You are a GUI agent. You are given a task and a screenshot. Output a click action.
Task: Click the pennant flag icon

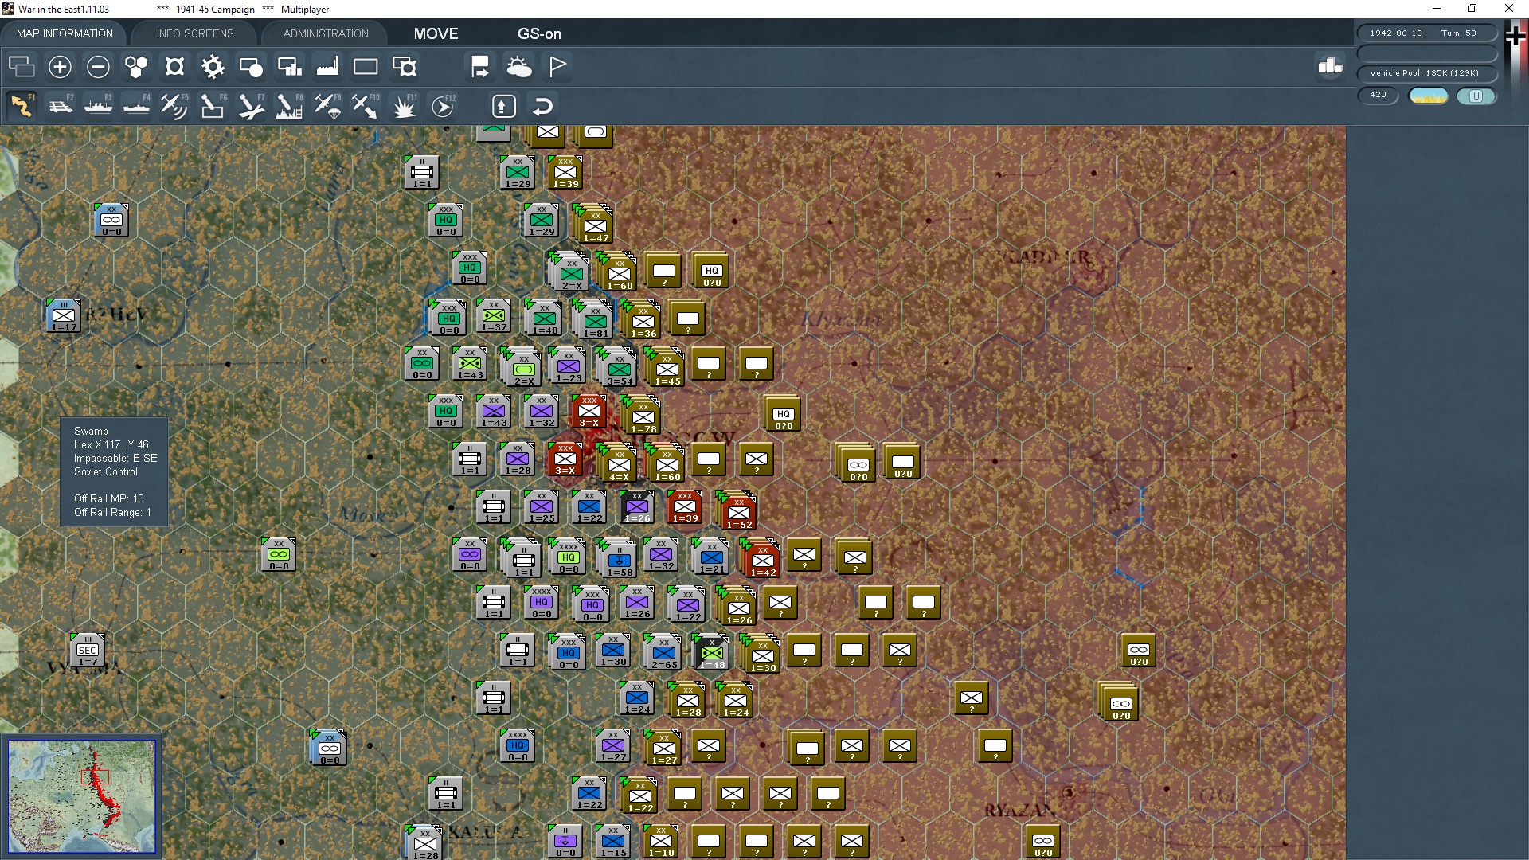click(x=557, y=66)
